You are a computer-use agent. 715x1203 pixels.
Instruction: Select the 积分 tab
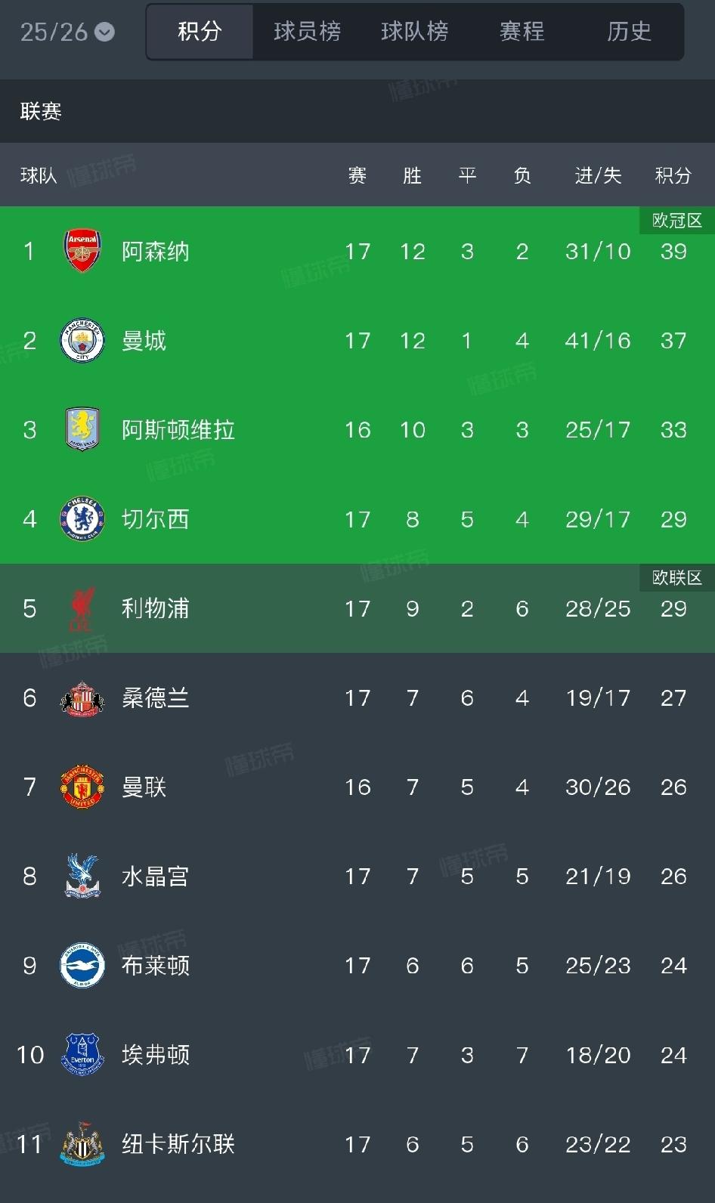coord(200,32)
